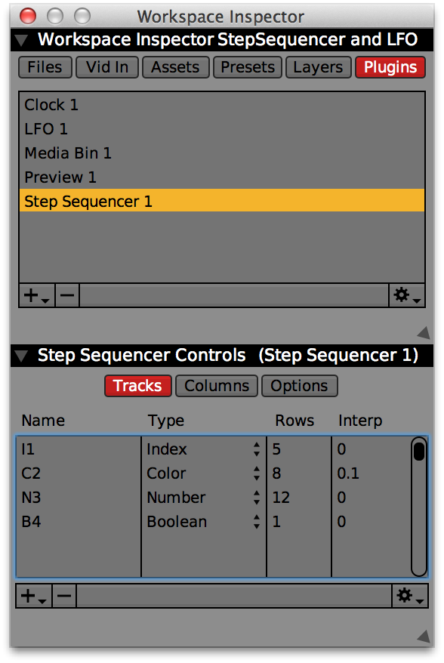Viewport: 444px width, 663px height.
Task: Click the resize triangle below the plugins list
Action: click(424, 332)
